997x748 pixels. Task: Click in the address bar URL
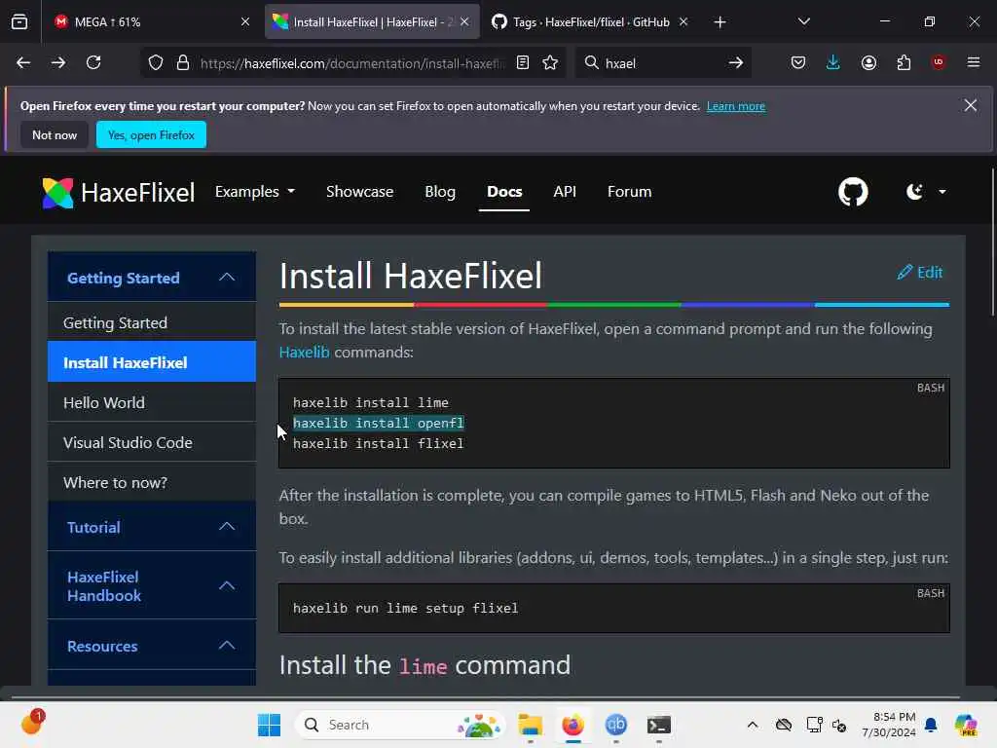click(352, 63)
